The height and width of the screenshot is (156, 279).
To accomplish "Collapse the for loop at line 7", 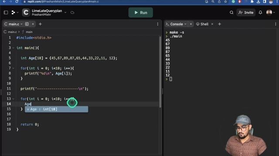I will pos(14,68).
